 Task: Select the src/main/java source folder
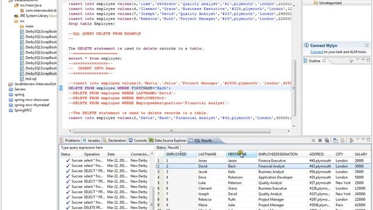point(30,5)
